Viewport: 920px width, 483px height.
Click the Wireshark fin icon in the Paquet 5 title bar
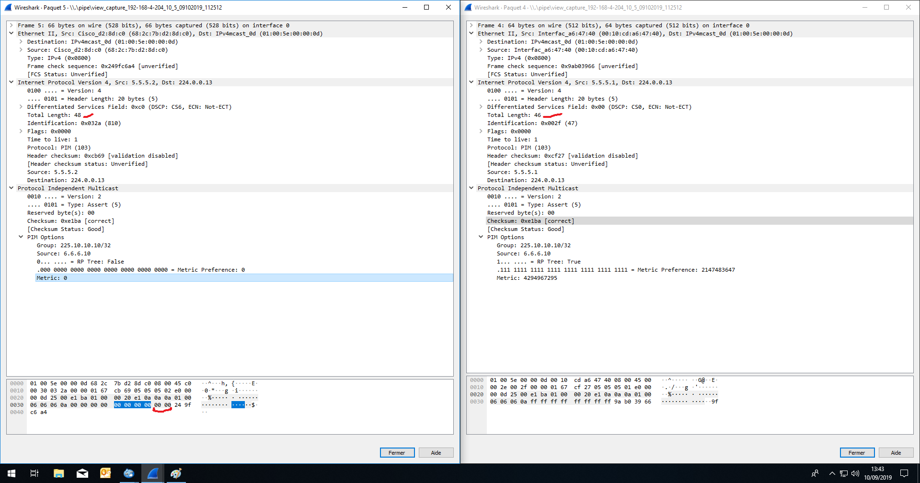click(8, 7)
